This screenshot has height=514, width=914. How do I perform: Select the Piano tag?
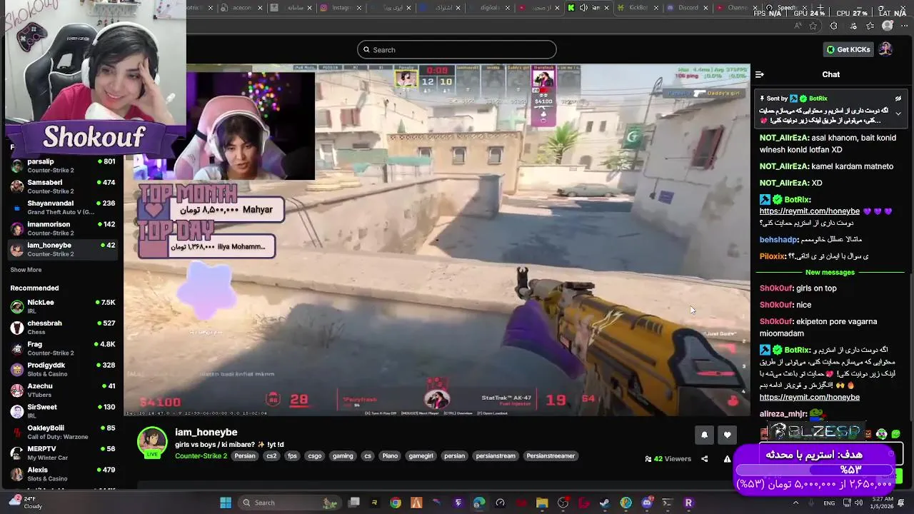click(390, 455)
